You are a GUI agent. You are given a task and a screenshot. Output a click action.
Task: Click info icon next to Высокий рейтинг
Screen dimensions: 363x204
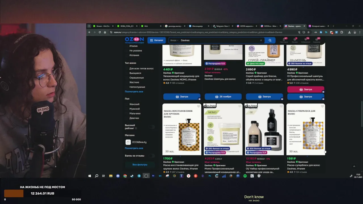point(136,128)
